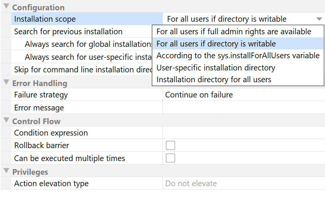325x206 pixels.
Task: Choose 'Installation directory for all users'
Action: 214,80
